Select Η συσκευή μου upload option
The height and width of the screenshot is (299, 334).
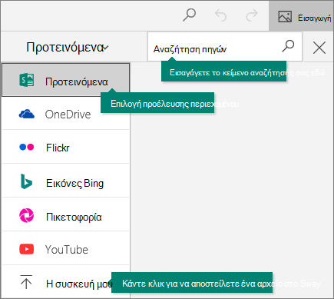[66, 282]
